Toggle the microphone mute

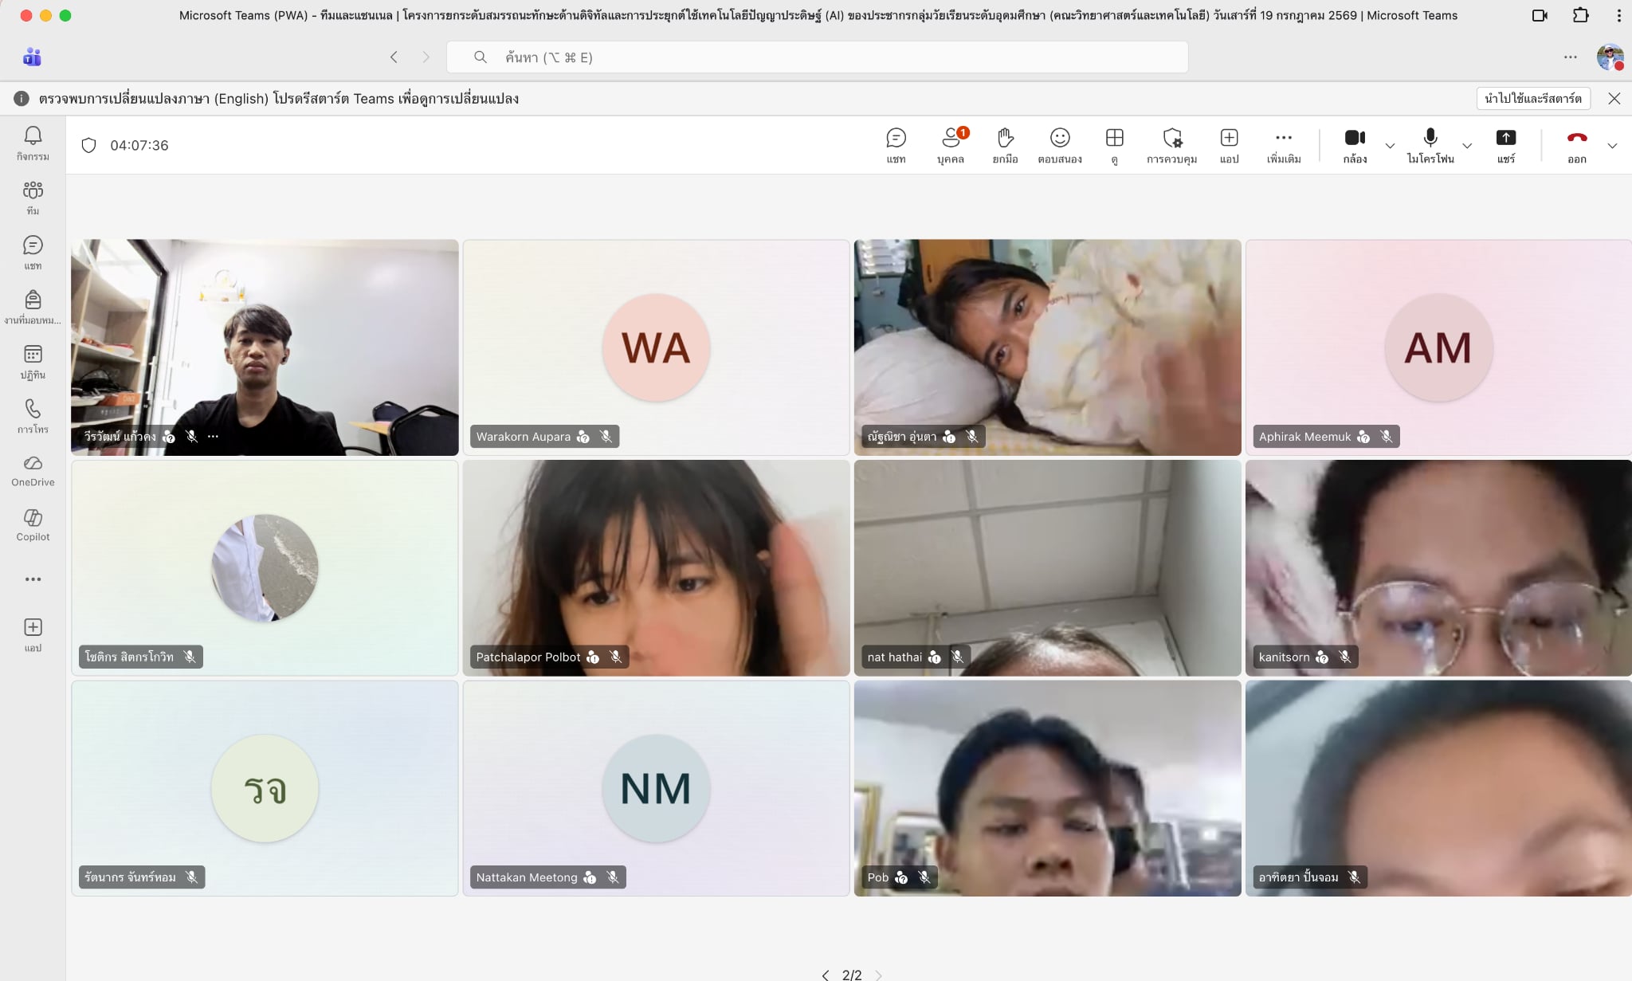(x=1430, y=146)
